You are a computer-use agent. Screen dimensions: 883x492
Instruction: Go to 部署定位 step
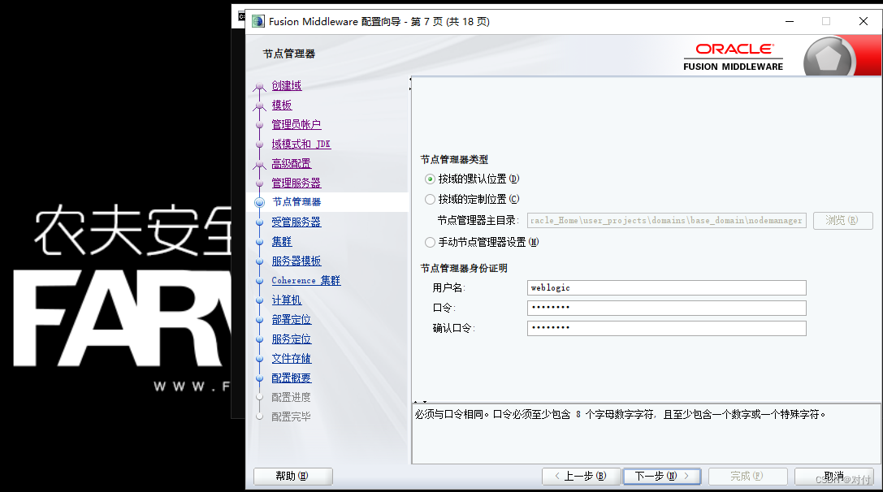click(x=291, y=320)
